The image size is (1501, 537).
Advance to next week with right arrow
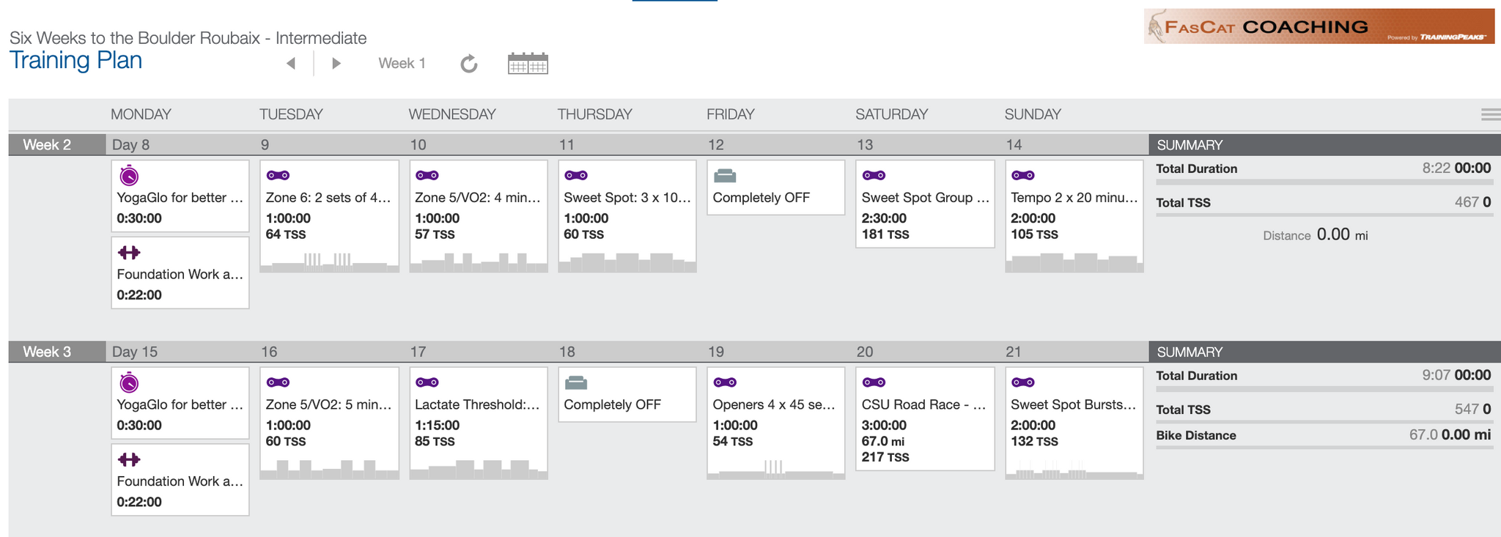pyautogui.click(x=336, y=64)
